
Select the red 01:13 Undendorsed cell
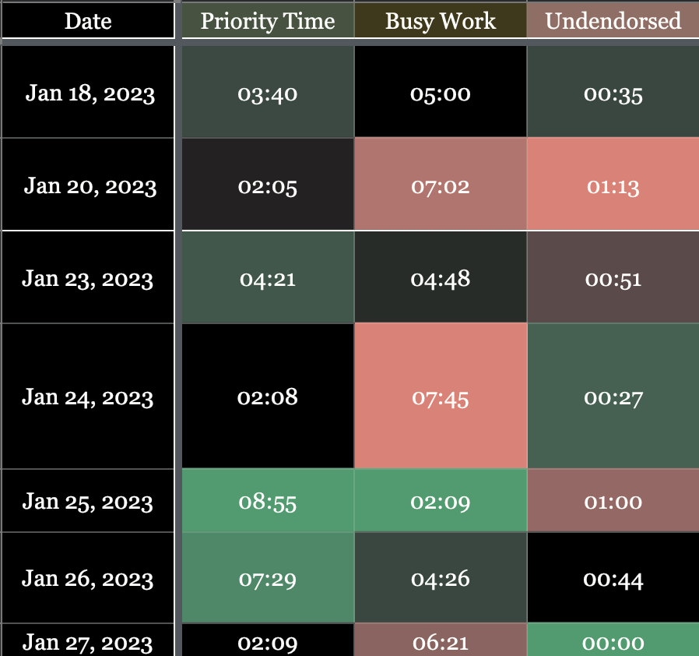[x=613, y=186]
